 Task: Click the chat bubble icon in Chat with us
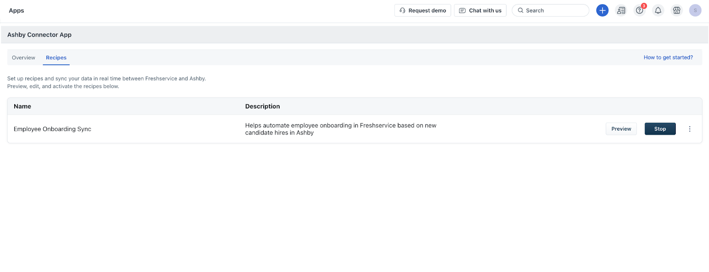462,10
